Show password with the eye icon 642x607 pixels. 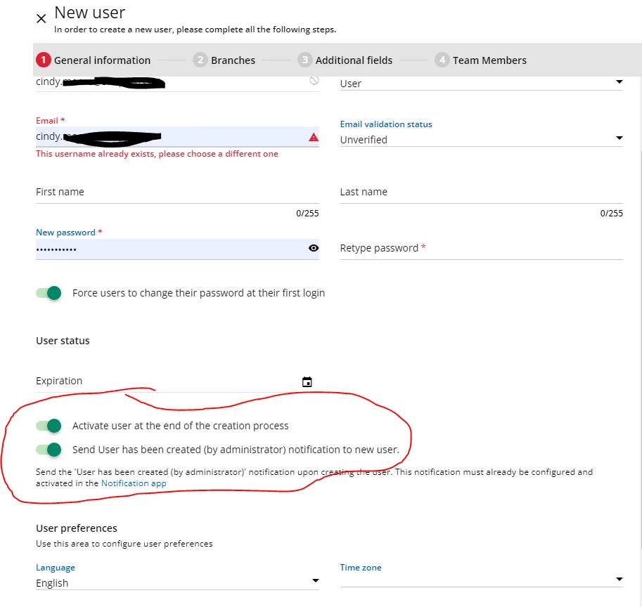(x=314, y=248)
